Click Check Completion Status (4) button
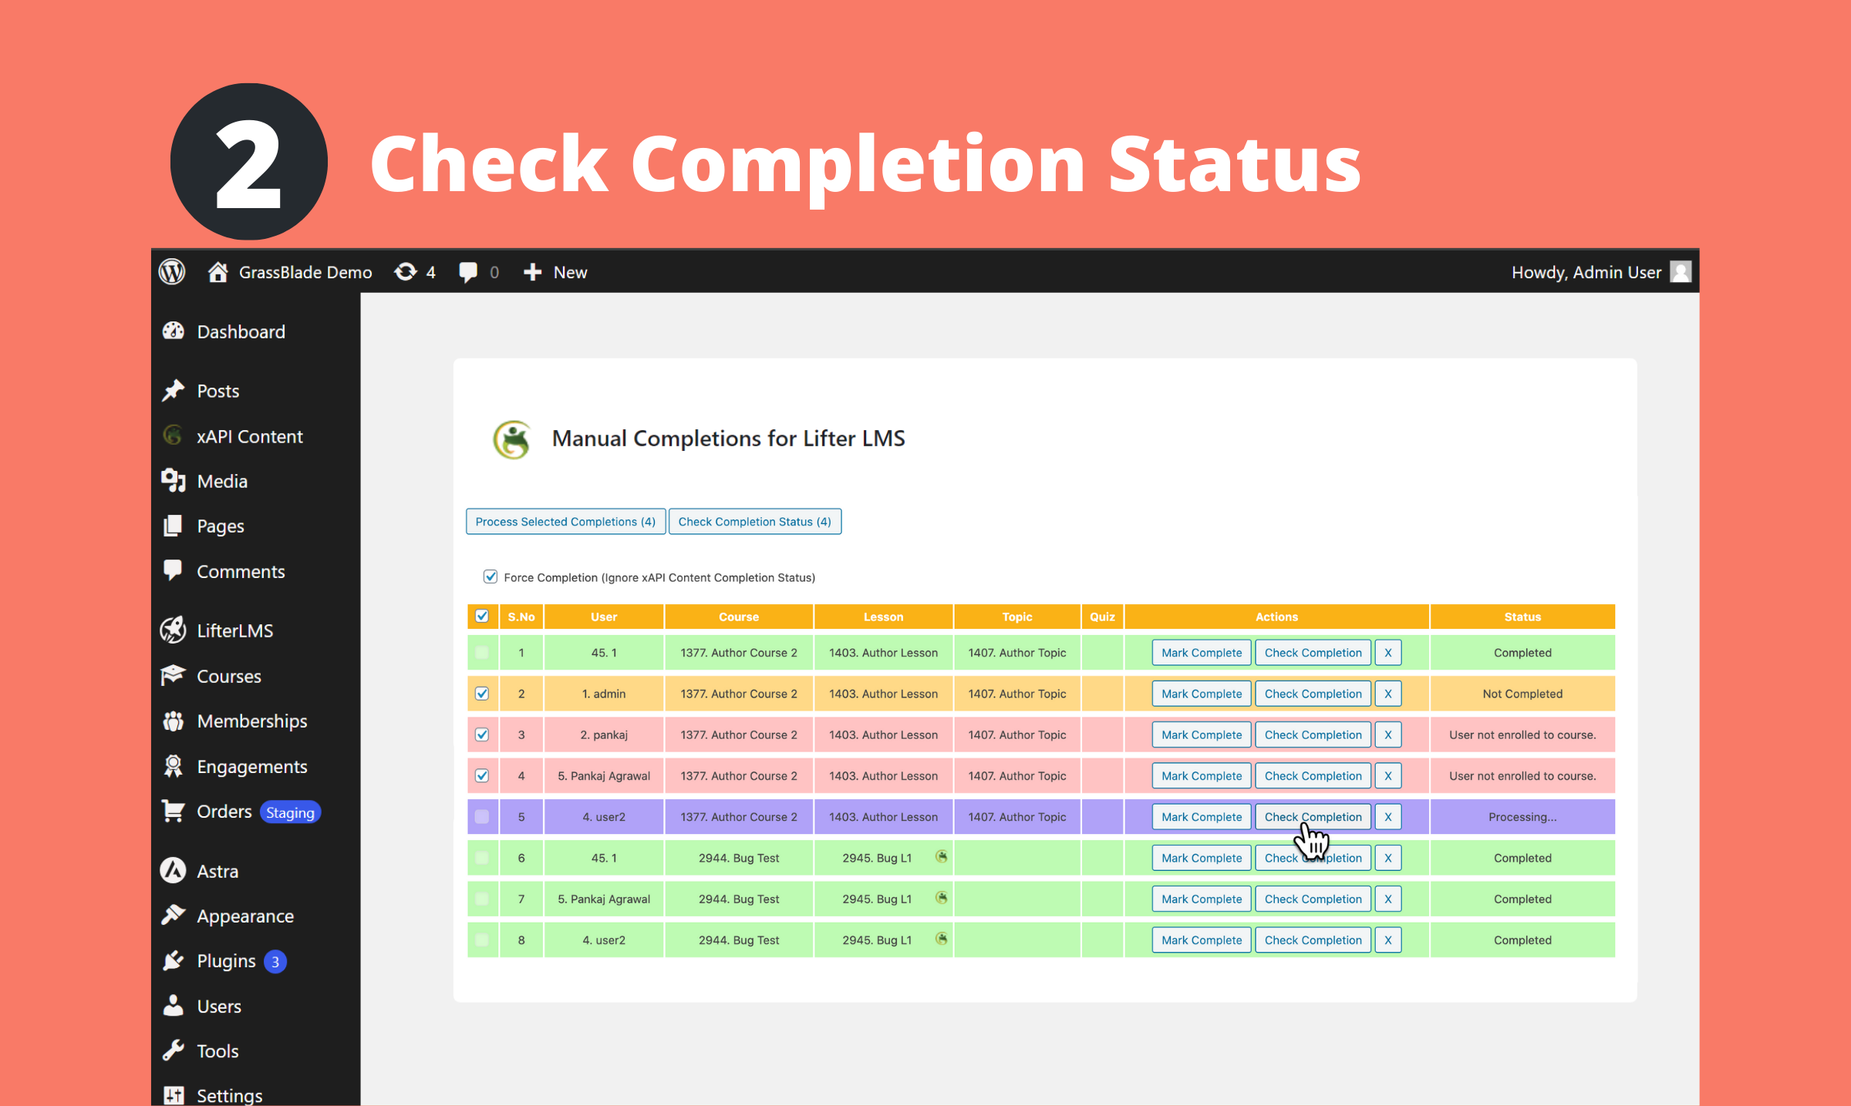This screenshot has height=1106, width=1851. [754, 522]
